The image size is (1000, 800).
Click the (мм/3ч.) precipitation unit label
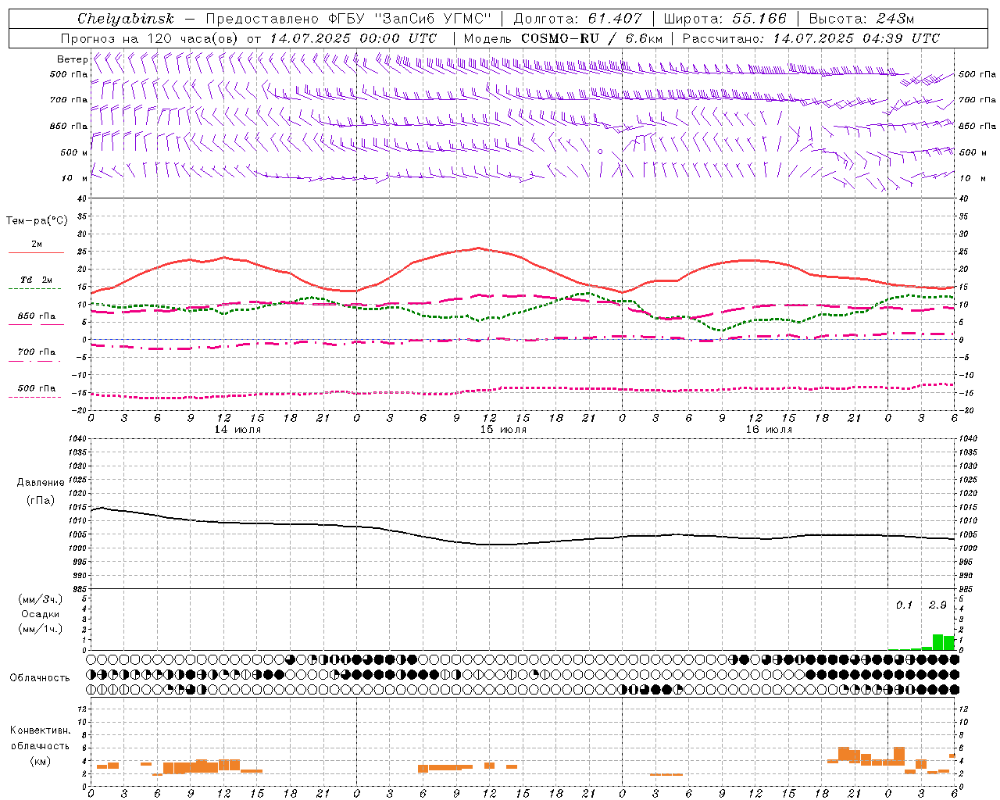pos(41,600)
